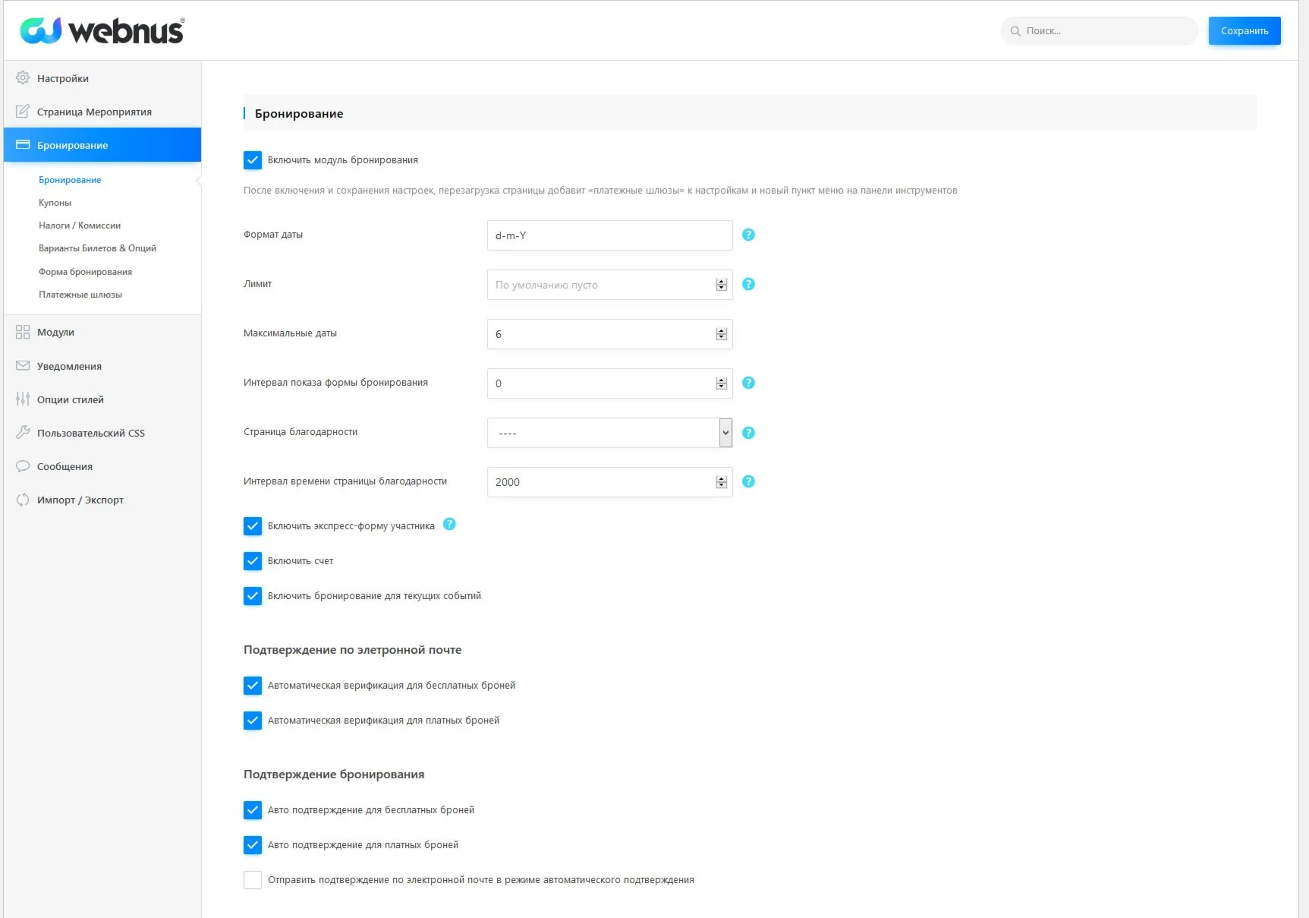Enable sending confirmation email in auto-confirm mode
Screen dimensions: 1309x918
253,880
